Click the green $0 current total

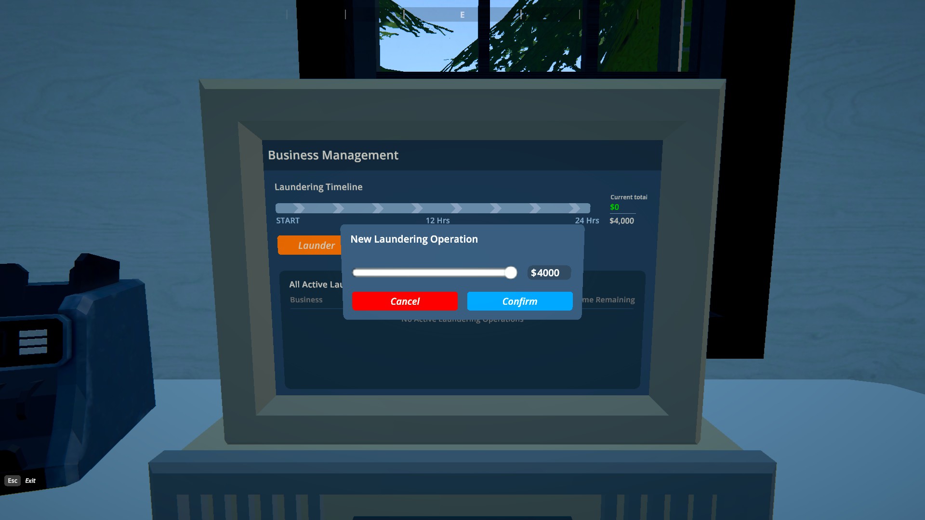click(614, 207)
